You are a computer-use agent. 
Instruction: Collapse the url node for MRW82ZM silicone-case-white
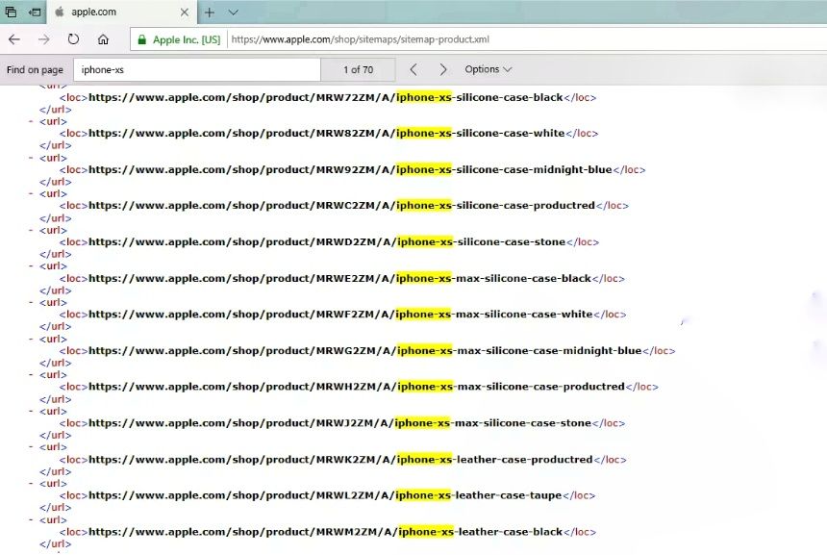(31, 122)
